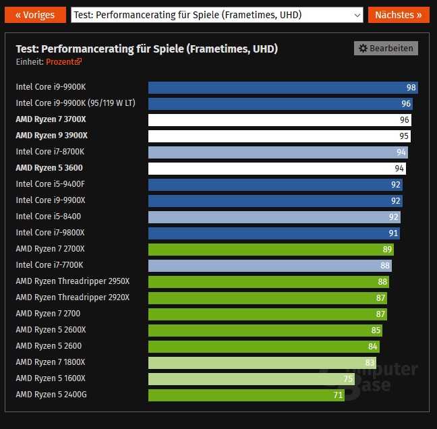The width and height of the screenshot is (437, 429).
Task: Click the Intel Core i9-9900X label
Action: click(51, 200)
